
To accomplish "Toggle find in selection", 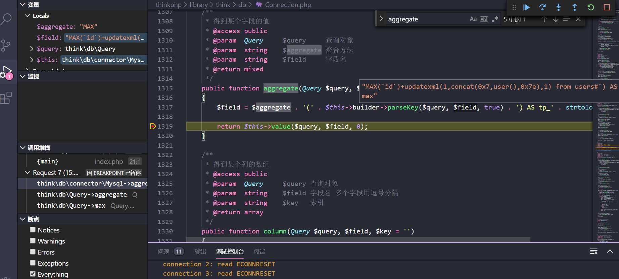I will coord(567,19).
